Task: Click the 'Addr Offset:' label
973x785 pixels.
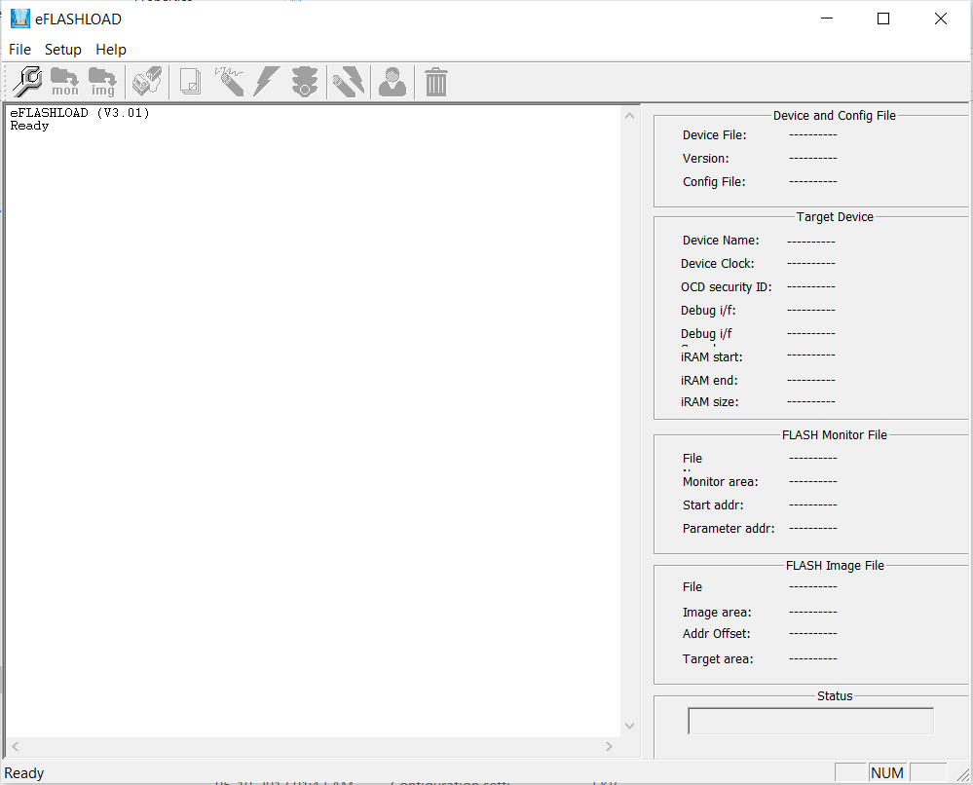Action: tap(716, 634)
